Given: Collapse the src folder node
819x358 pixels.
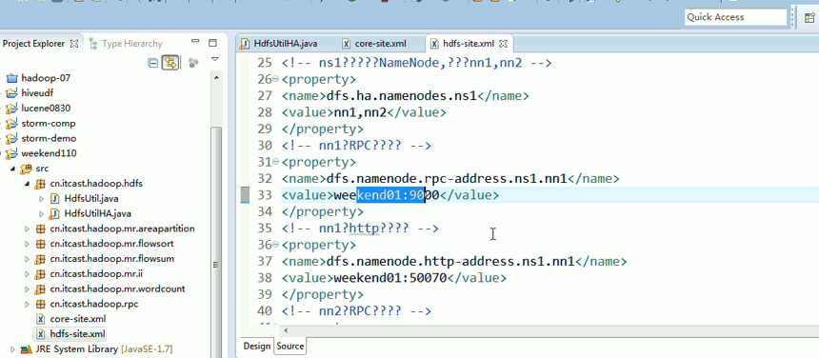Looking at the screenshot, I should point(12,169).
